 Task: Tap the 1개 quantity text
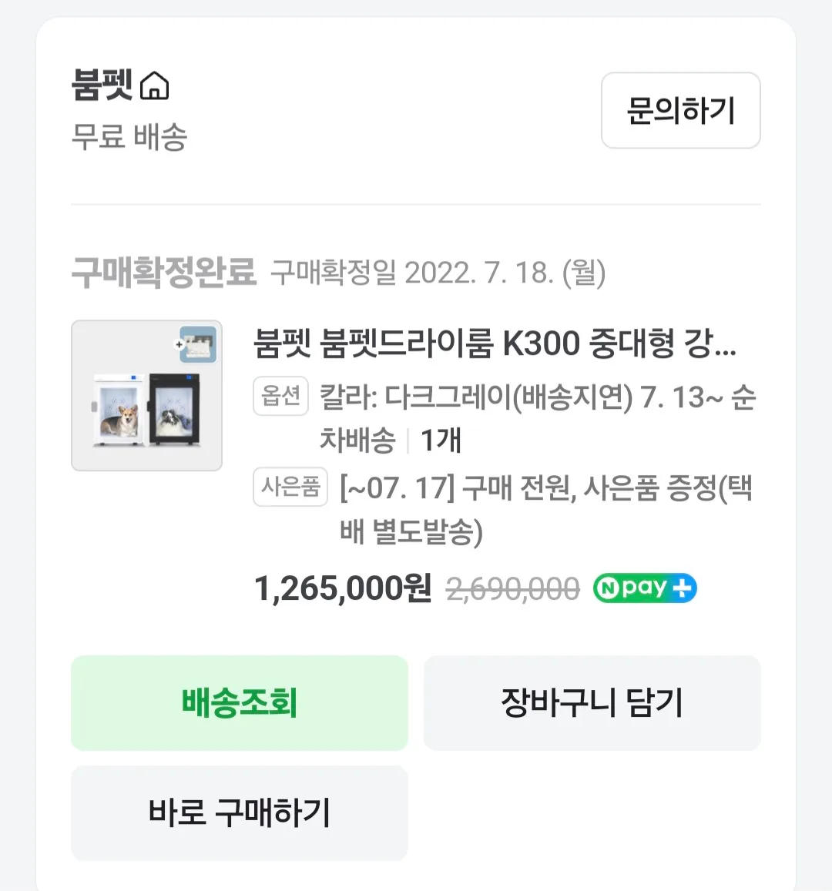click(x=440, y=440)
